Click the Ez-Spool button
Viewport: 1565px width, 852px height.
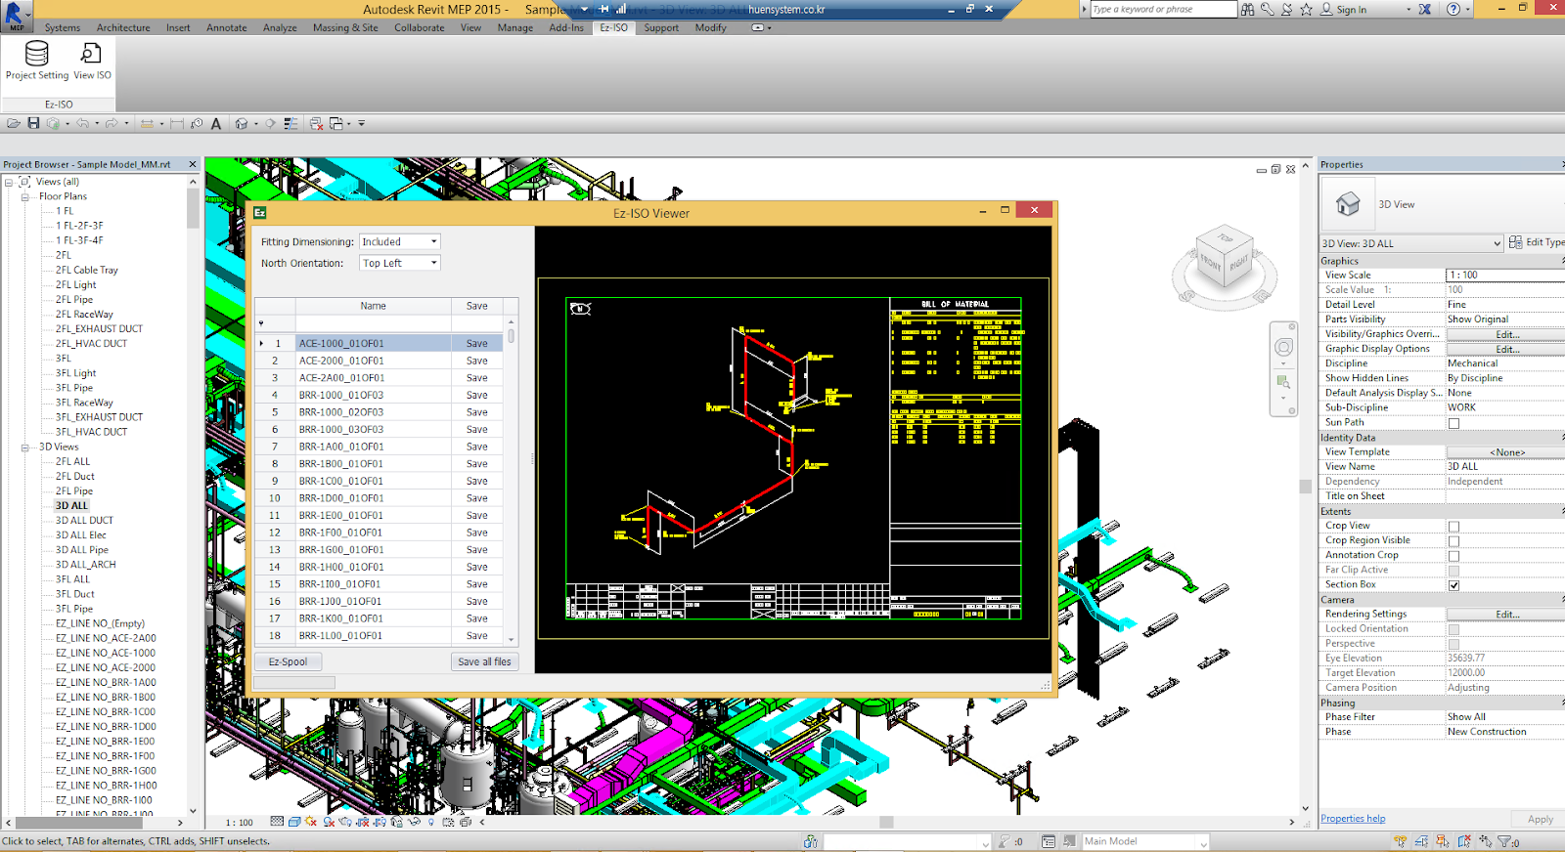(x=288, y=661)
